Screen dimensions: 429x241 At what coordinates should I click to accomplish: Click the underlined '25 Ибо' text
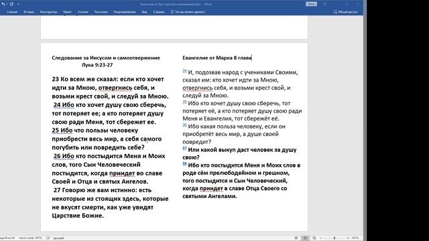coord(62,131)
